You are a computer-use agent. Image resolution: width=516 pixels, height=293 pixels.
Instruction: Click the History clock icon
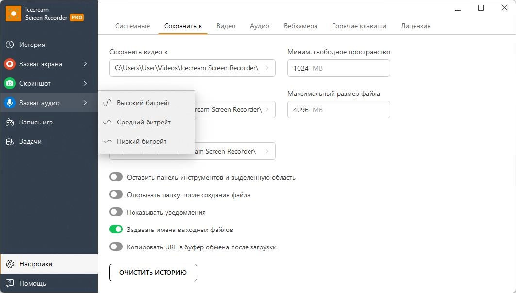pyautogui.click(x=10, y=45)
